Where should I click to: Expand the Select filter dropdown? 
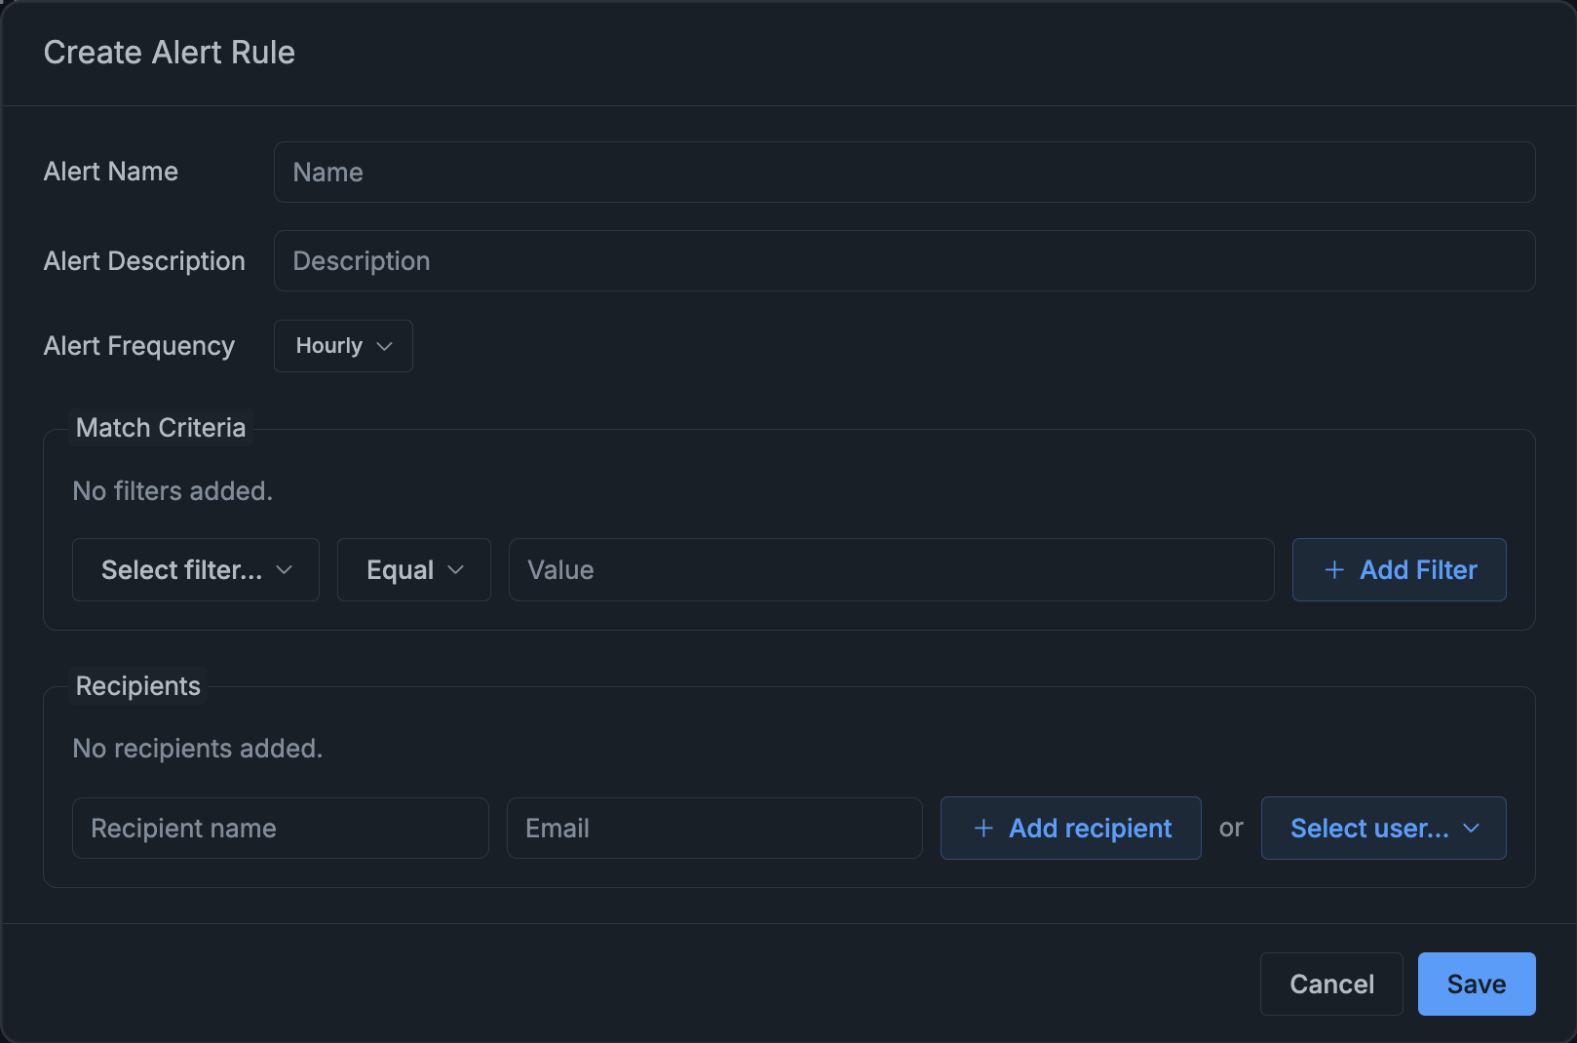[196, 570]
